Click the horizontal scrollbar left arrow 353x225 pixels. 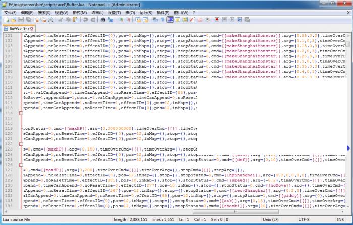tap(6, 212)
